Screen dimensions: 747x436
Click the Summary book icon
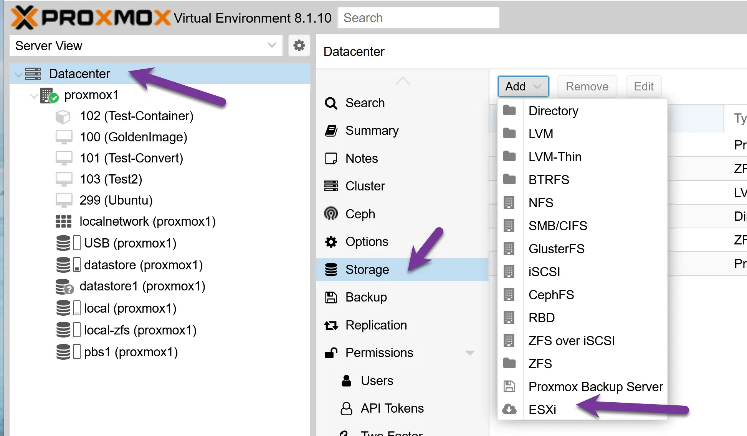[331, 131]
